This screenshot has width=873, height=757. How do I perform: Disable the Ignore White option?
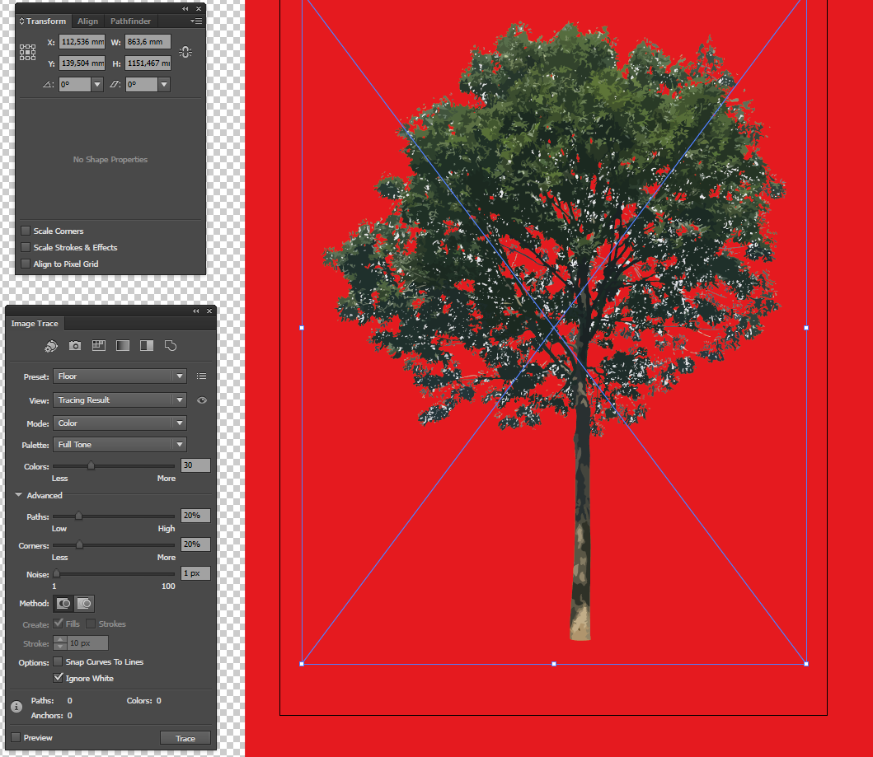(58, 678)
